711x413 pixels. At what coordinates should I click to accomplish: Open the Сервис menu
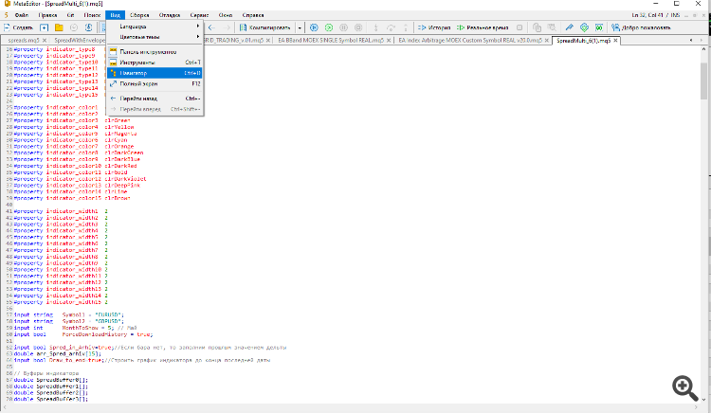click(x=199, y=15)
